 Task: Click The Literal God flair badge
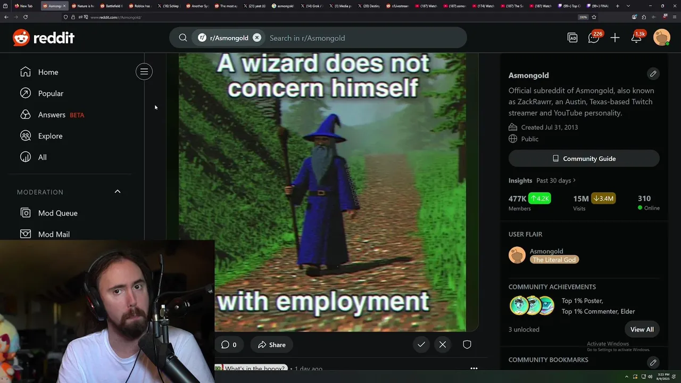coord(554,260)
